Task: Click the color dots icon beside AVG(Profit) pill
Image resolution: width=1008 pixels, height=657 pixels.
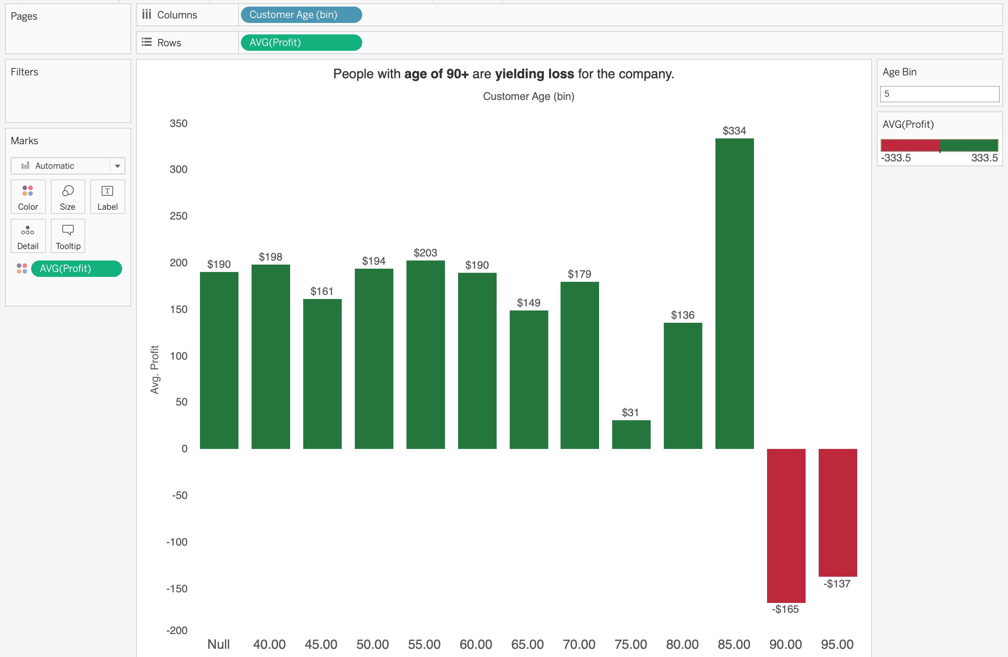Action: (22, 268)
